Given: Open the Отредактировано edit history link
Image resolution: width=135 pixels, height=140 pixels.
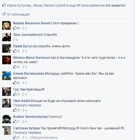Looking at the screenshot, I should pos(44,138).
